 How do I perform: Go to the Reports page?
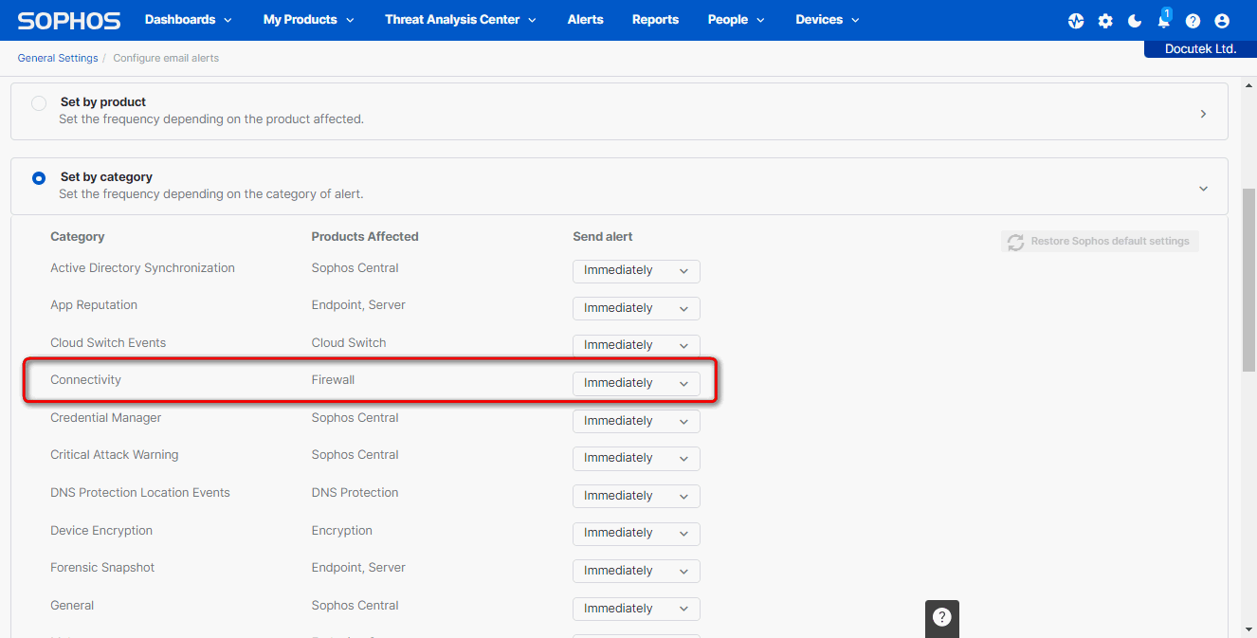click(x=655, y=20)
